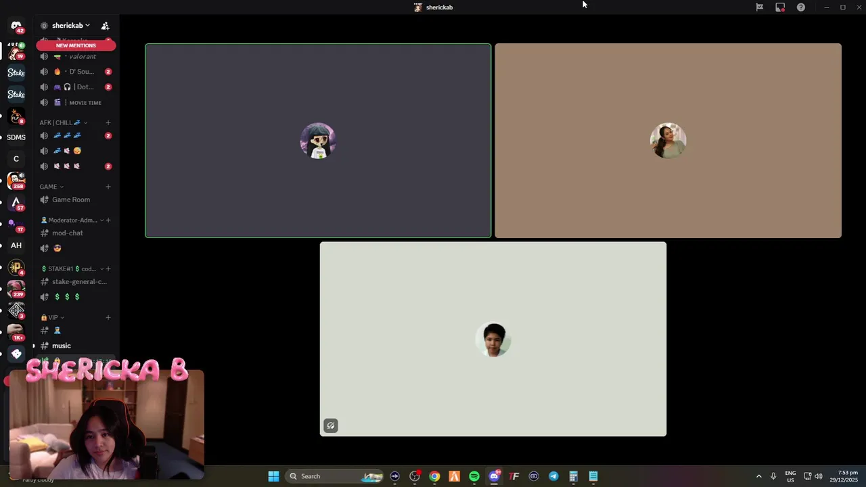Screen dimensions: 866x487
Task: Open the Calculator app in taskbar
Action: pyautogui.click(x=573, y=476)
